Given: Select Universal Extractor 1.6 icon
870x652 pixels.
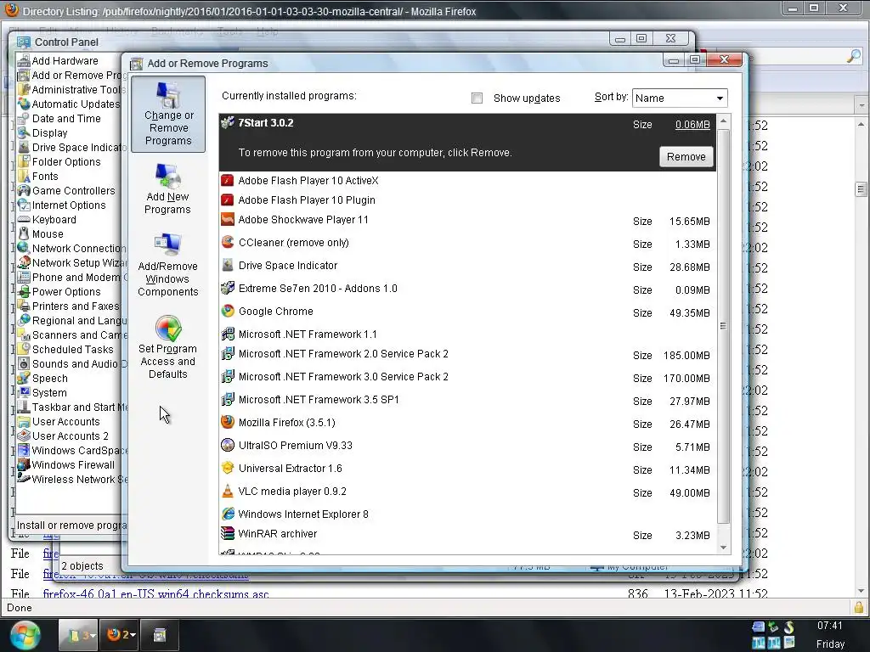Looking at the screenshot, I should tap(227, 468).
